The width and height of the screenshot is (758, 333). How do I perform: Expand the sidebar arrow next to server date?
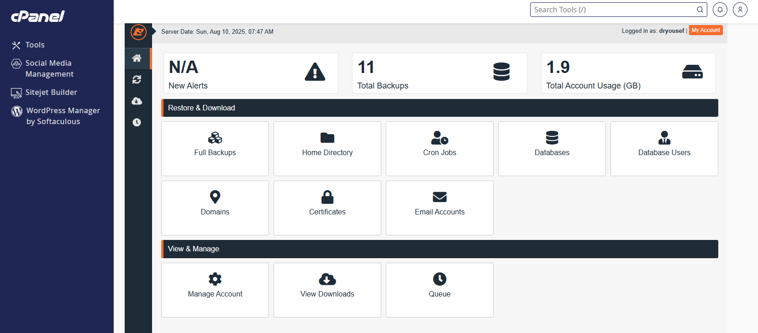click(154, 31)
